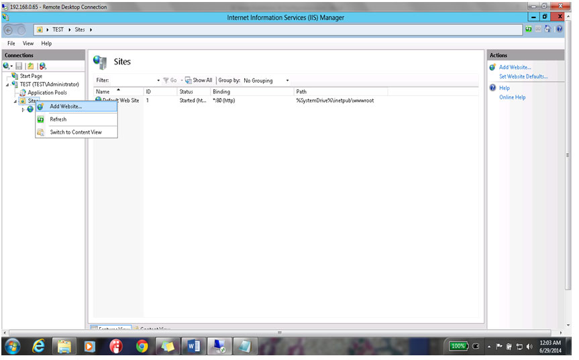Open the Create New Connection dropdown arrow
The width and height of the screenshot is (579, 360).
click(x=11, y=66)
